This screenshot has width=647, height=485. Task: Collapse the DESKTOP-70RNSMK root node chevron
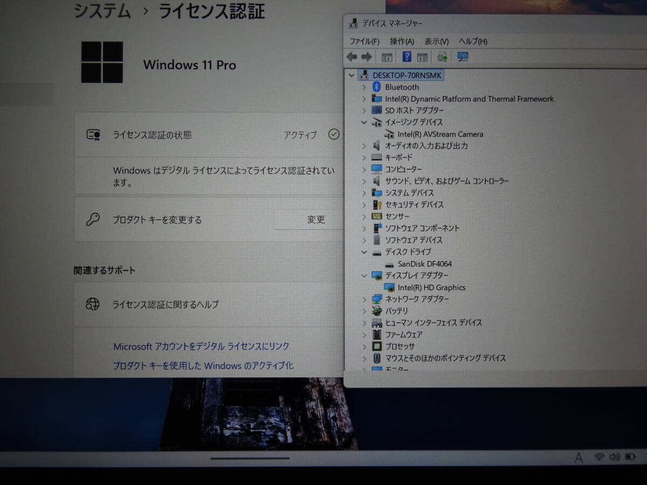pos(352,75)
